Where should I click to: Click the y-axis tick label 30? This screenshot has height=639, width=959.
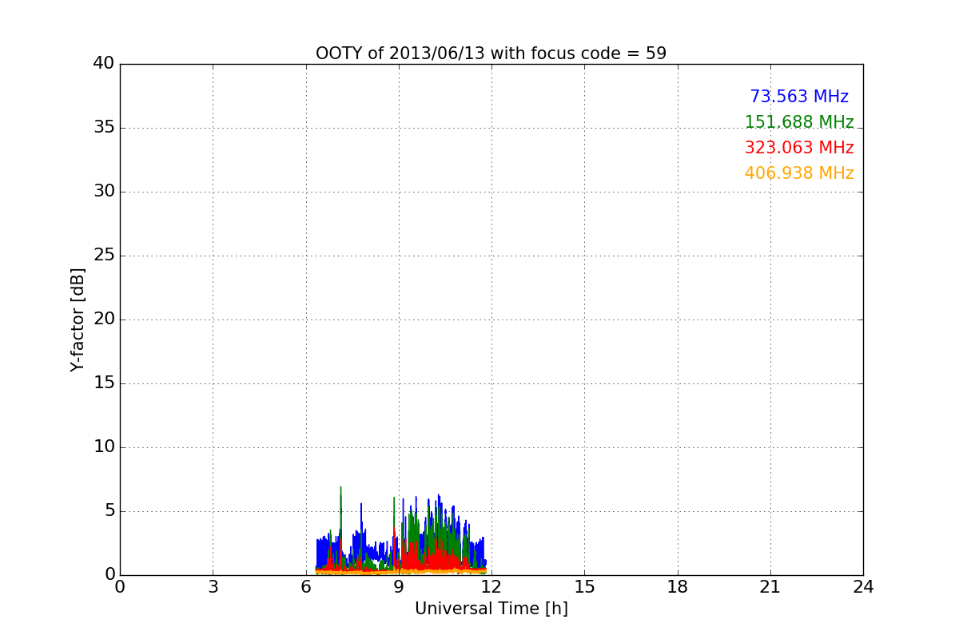pyautogui.click(x=104, y=192)
